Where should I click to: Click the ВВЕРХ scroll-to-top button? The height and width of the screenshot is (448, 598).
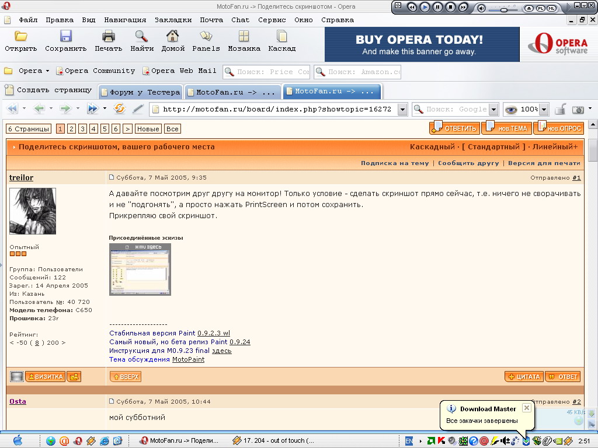pyautogui.click(x=126, y=377)
